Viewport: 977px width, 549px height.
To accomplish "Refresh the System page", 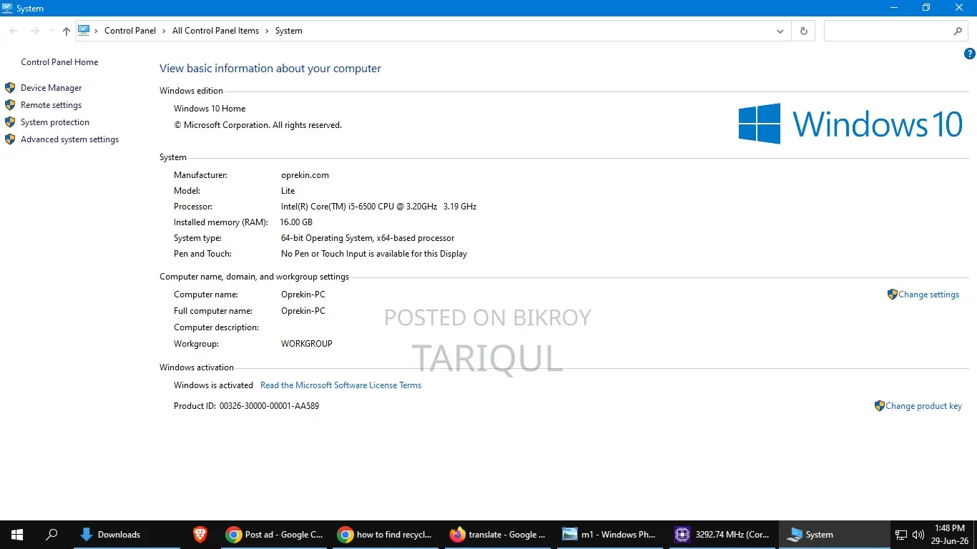I will [804, 31].
